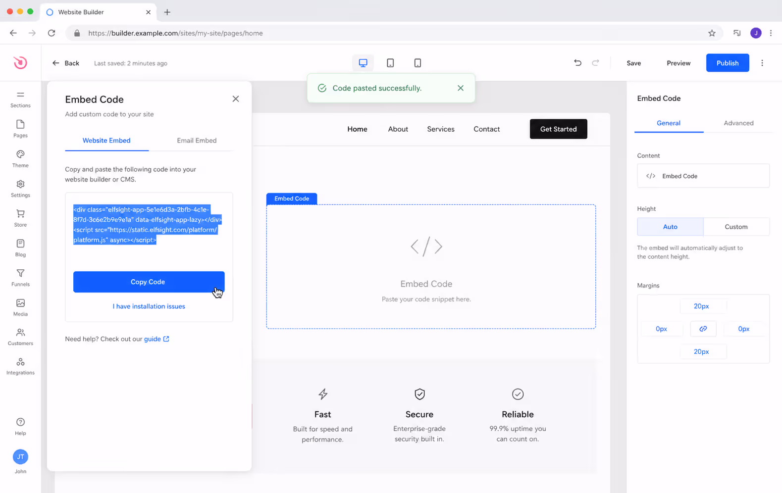Dismiss the Code pasted successfully notification
The height and width of the screenshot is (493, 782).
point(461,88)
